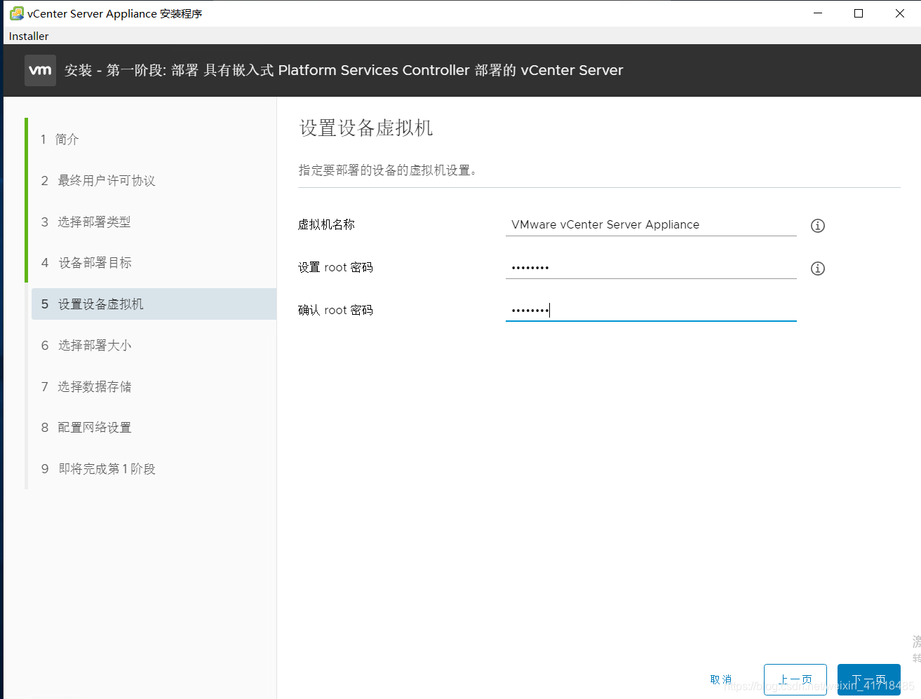Click the 上一页 previous button
Viewport: 921px width, 699px height.
coord(795,679)
